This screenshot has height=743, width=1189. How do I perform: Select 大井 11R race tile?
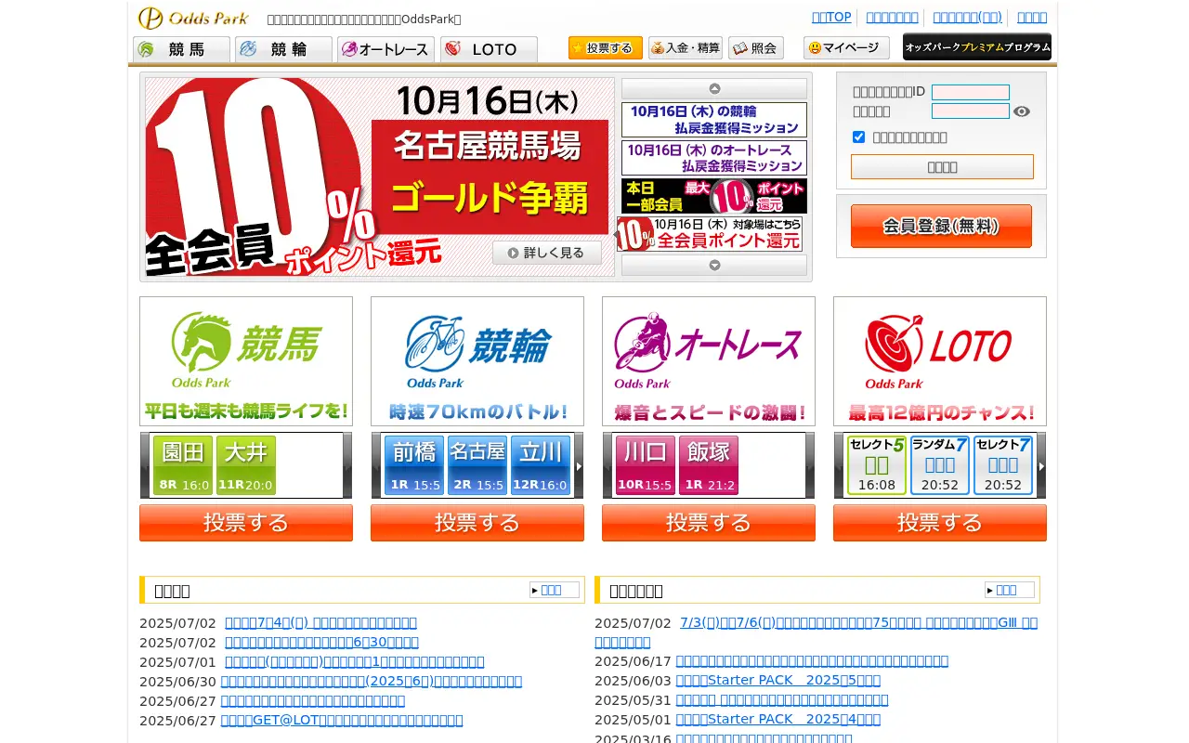246,465
